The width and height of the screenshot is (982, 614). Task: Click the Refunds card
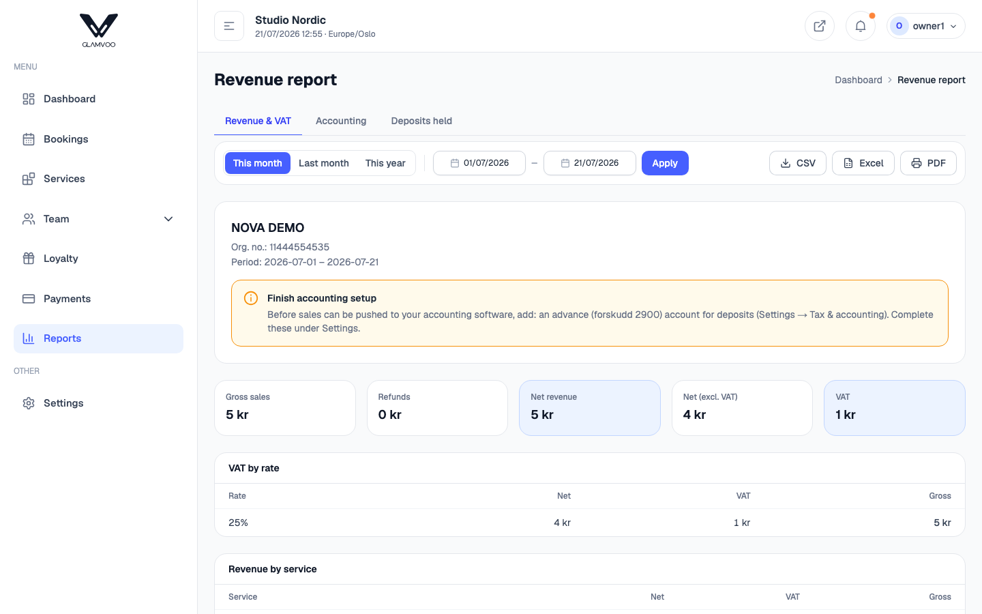click(x=437, y=408)
